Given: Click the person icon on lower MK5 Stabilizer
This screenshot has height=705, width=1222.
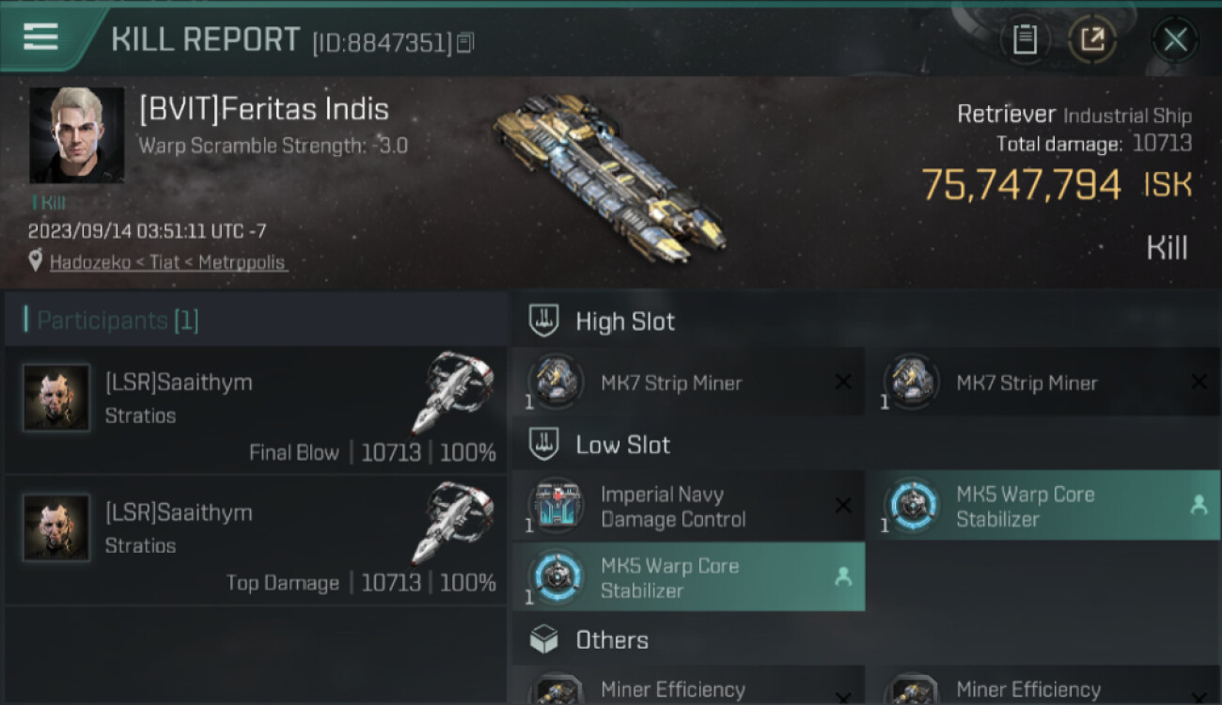Looking at the screenshot, I should (843, 577).
